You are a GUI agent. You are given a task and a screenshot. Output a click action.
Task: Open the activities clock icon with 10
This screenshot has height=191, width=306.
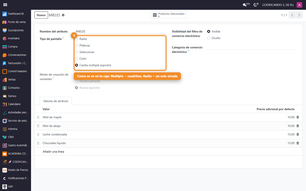(256, 5)
